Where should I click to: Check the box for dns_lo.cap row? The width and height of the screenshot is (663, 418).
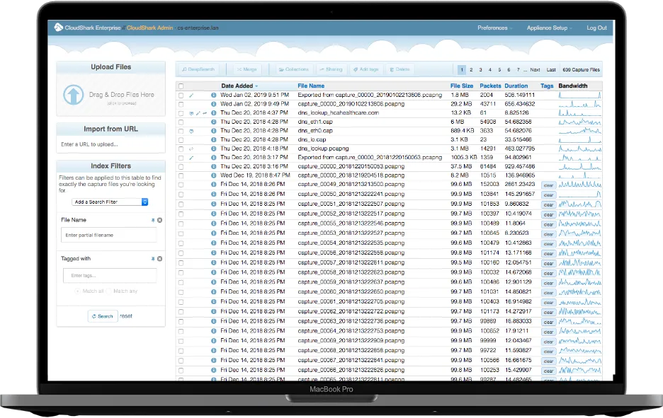pos(181,140)
